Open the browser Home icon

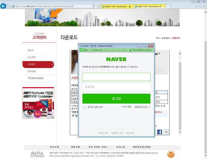click(196, 6)
